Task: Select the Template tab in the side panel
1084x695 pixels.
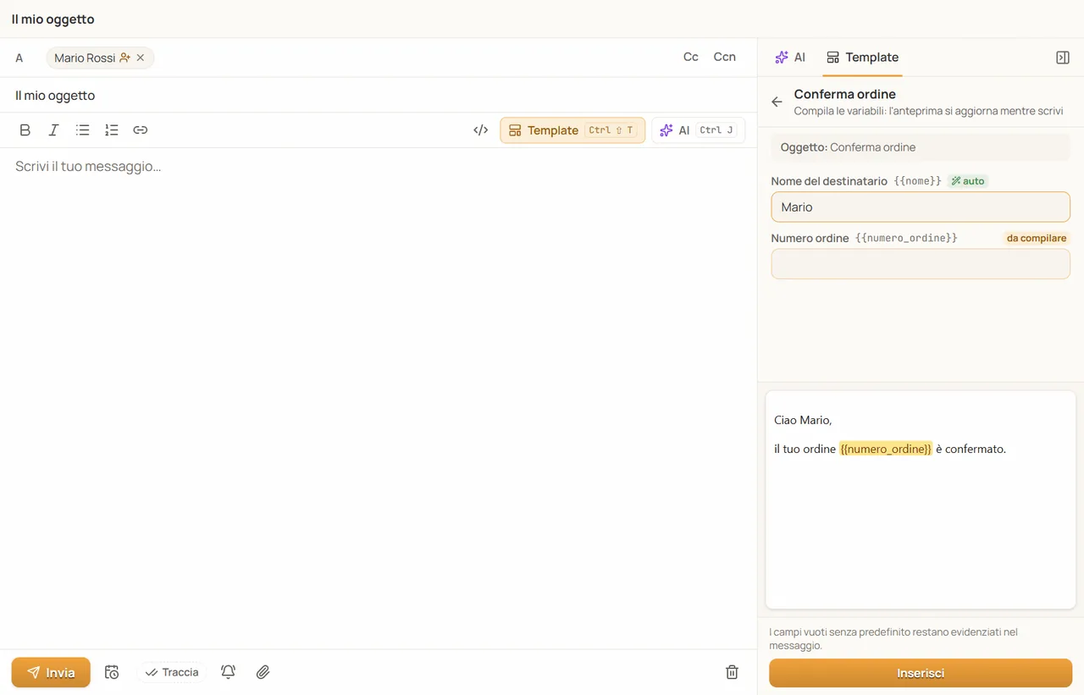Action: pos(863,58)
